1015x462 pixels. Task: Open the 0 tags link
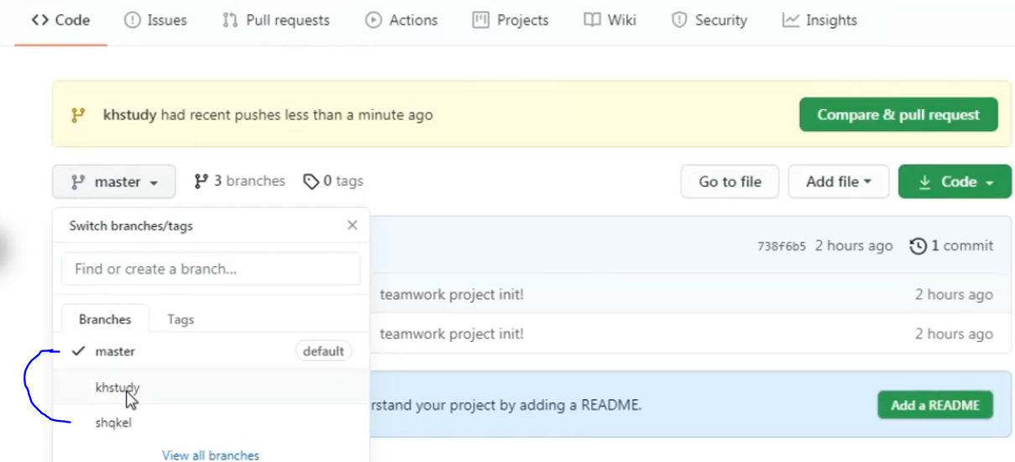(x=333, y=181)
